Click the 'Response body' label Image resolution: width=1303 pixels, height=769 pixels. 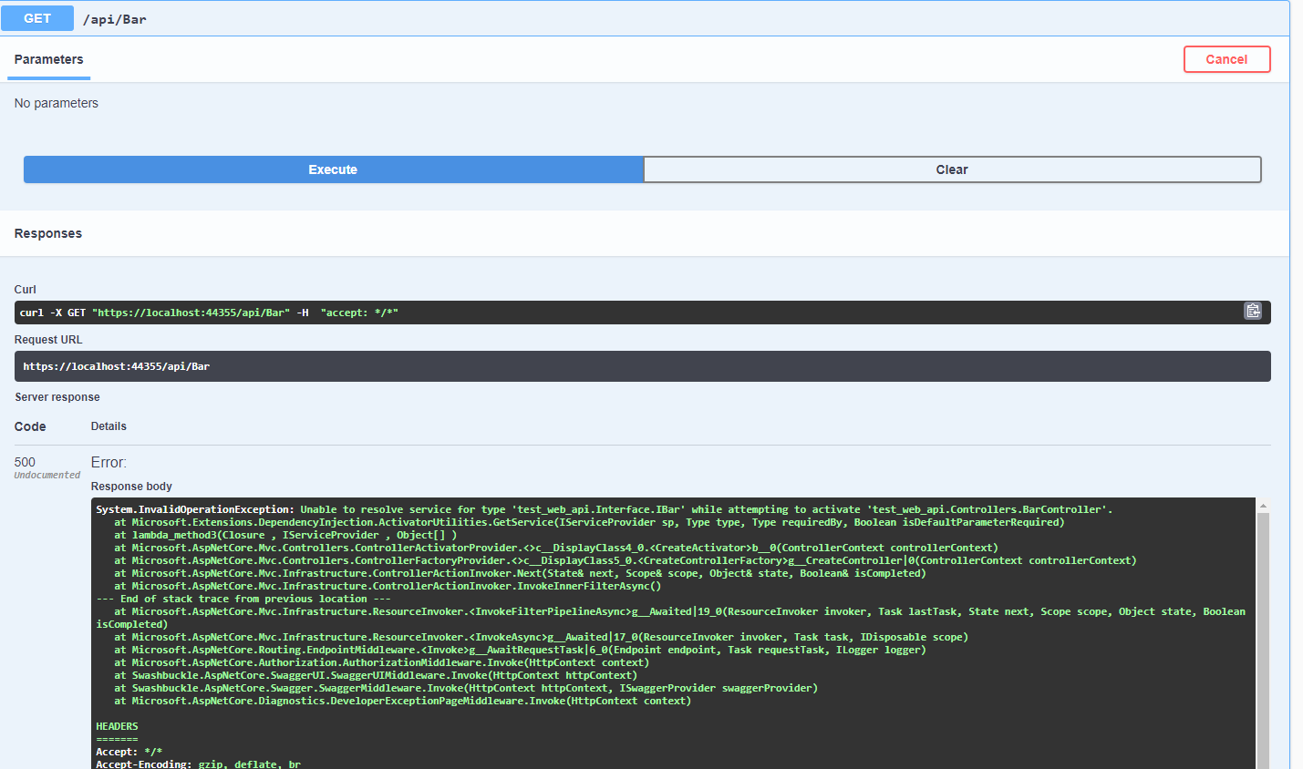(131, 487)
